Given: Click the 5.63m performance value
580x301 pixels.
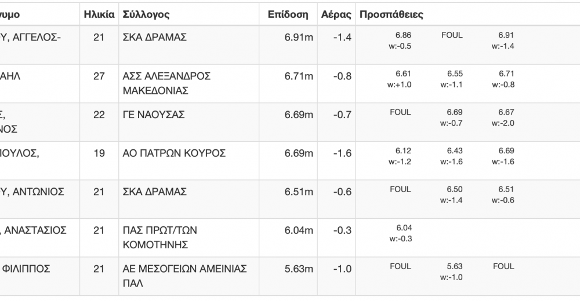Looking at the screenshot, I should click(x=299, y=269).
